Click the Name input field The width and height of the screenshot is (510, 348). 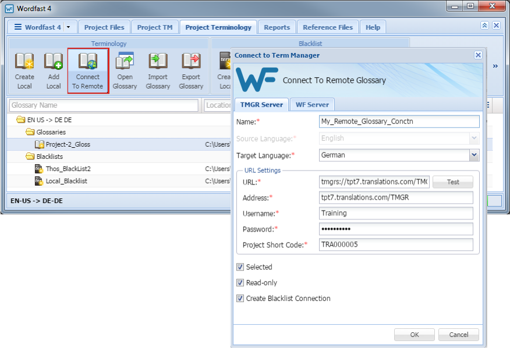click(x=399, y=121)
